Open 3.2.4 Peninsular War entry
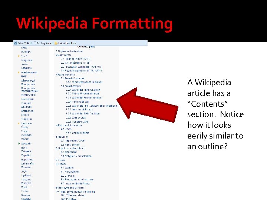Viewport: 267px width, 200px height. 78,102
